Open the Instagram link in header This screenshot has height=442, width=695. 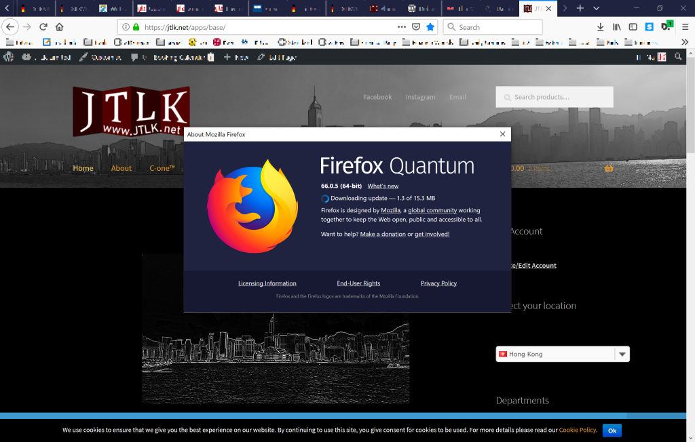click(420, 97)
